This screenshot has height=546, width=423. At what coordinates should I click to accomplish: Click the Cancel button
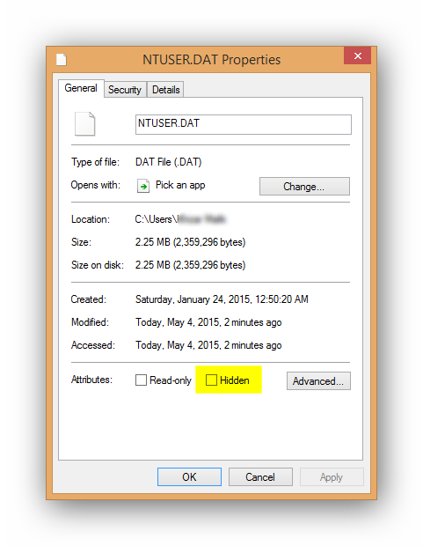[x=260, y=476]
